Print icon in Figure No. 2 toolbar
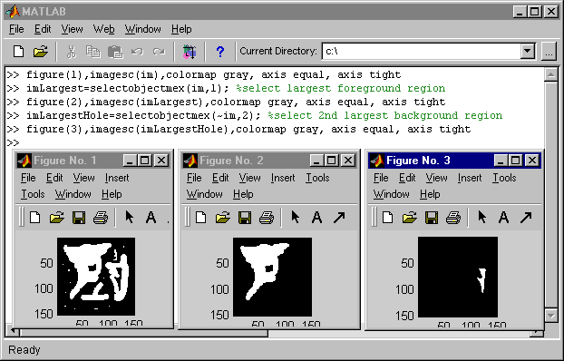Screen dimensions: 564x361 pos(267,218)
